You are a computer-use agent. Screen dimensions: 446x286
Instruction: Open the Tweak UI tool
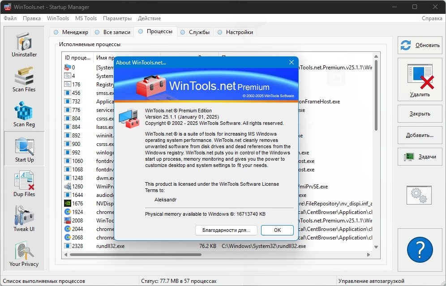(24, 219)
